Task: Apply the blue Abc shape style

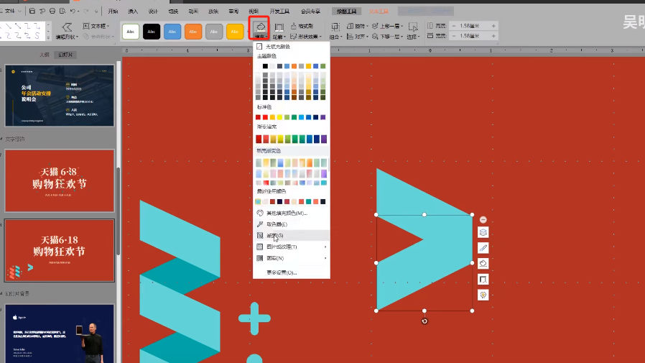Action: [x=172, y=32]
